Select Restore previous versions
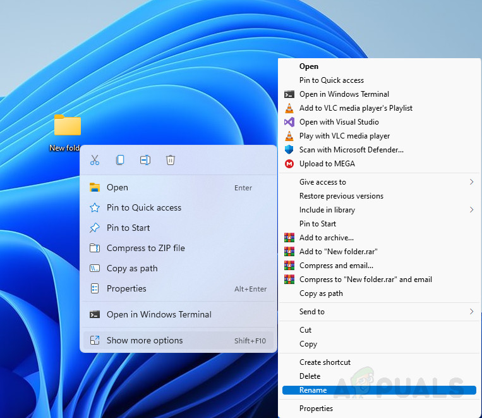The image size is (482, 418). point(341,196)
